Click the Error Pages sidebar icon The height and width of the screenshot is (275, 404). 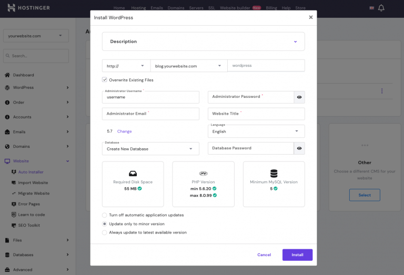point(14,204)
